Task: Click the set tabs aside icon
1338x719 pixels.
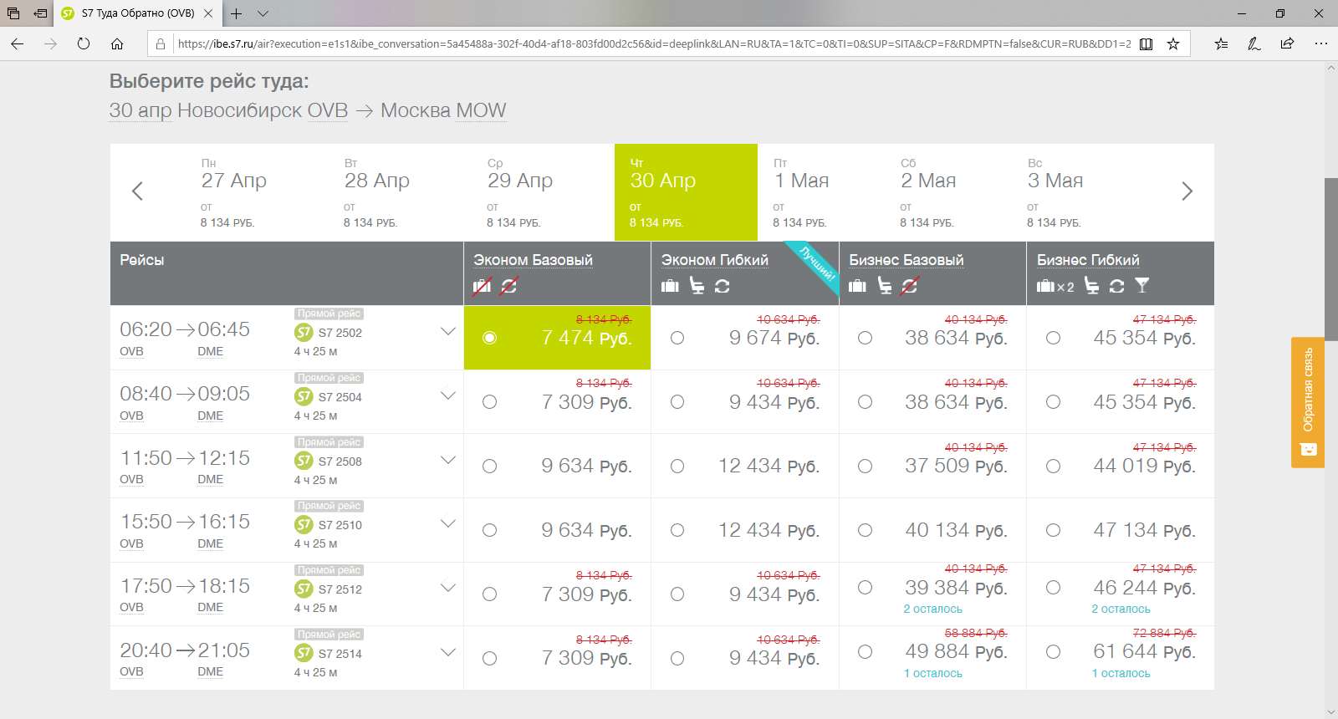Action: click(x=39, y=13)
